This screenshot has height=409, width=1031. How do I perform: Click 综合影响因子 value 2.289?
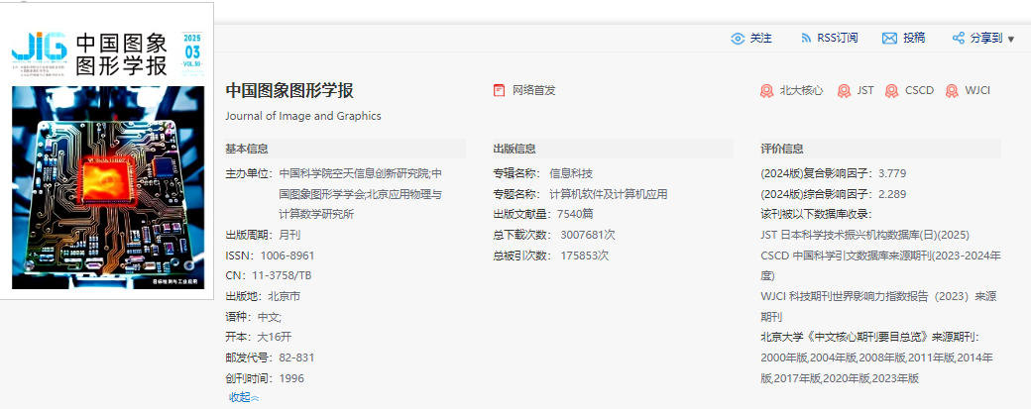(892, 194)
